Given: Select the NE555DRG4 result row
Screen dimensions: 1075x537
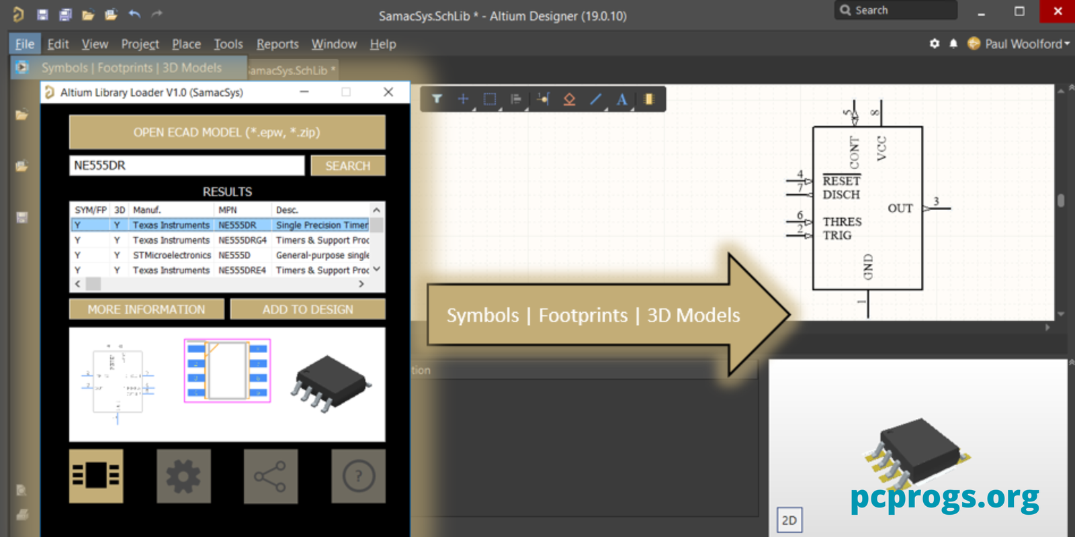Looking at the screenshot, I should click(222, 240).
